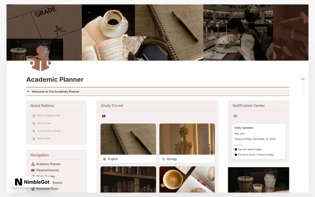
Task: Open the Classes/Courses navigation icon
Action: coord(33,170)
